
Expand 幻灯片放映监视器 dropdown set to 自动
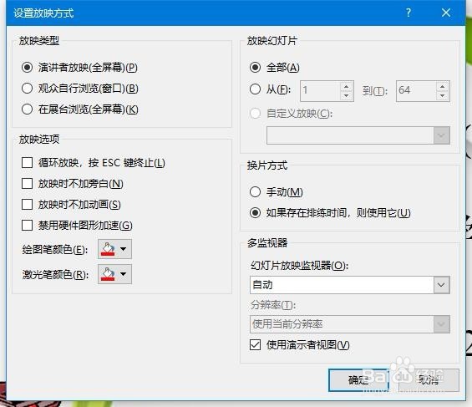350,285
